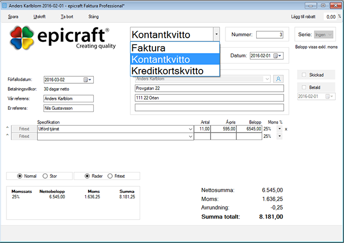Screen dimensions: 344x243
Task: Choose Kreditkortskvitto from the dropdown list
Action: tap(175, 71)
